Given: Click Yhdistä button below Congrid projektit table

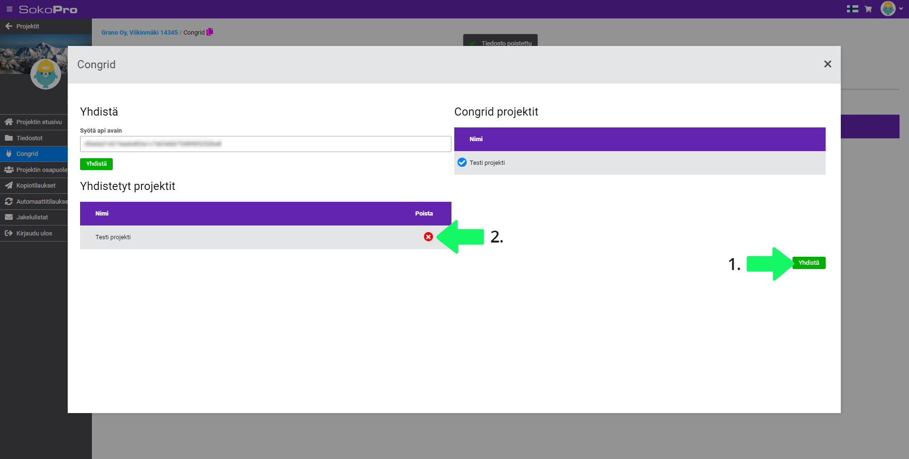Looking at the screenshot, I should (x=809, y=263).
